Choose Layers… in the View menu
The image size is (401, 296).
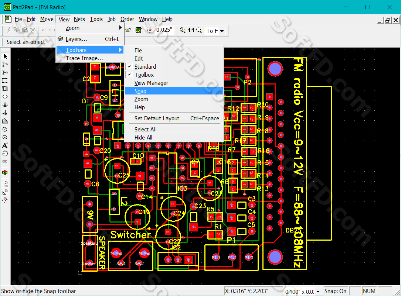coord(90,39)
